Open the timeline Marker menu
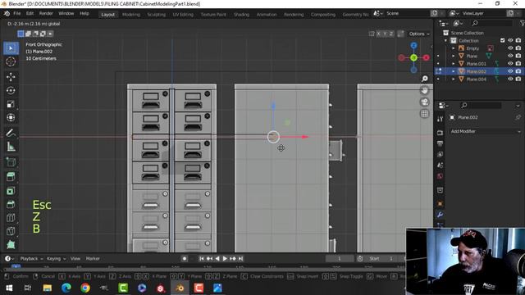 click(93, 259)
